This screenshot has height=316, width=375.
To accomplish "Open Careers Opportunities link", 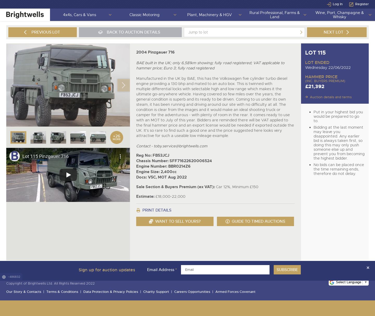I will [x=192, y=292].
